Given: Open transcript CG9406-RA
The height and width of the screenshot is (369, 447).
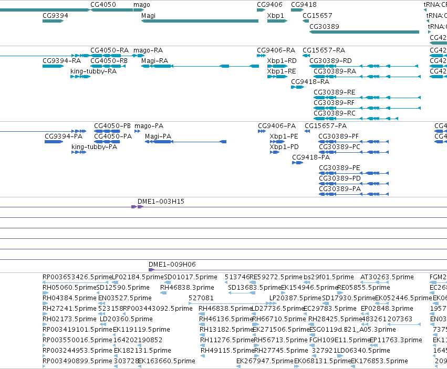Looking at the screenshot, I should click(x=276, y=50).
